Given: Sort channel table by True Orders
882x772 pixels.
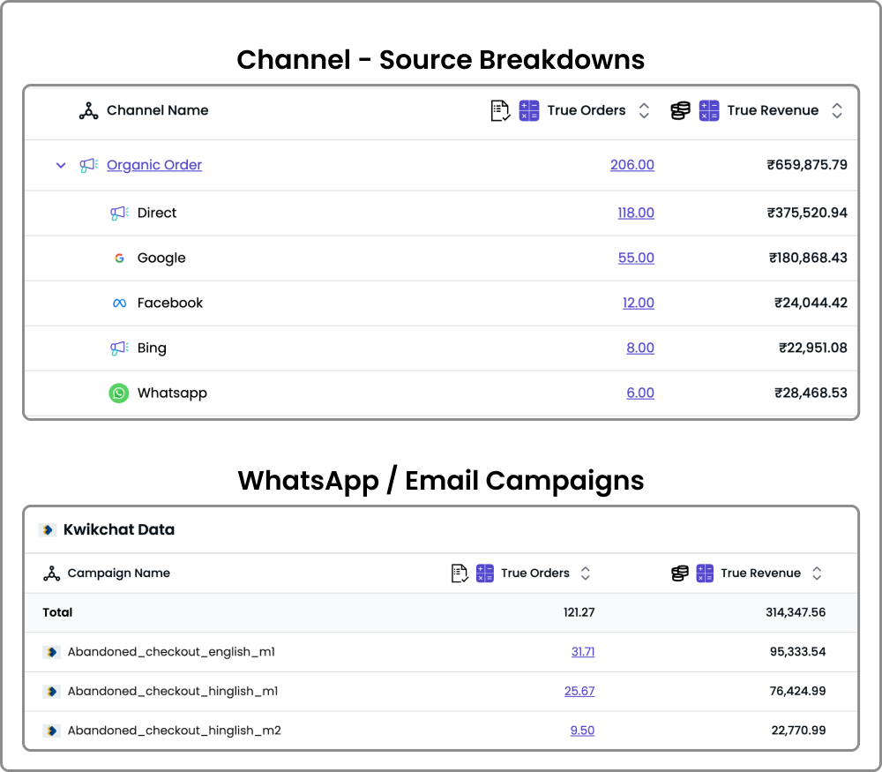Looking at the screenshot, I should click(x=644, y=111).
